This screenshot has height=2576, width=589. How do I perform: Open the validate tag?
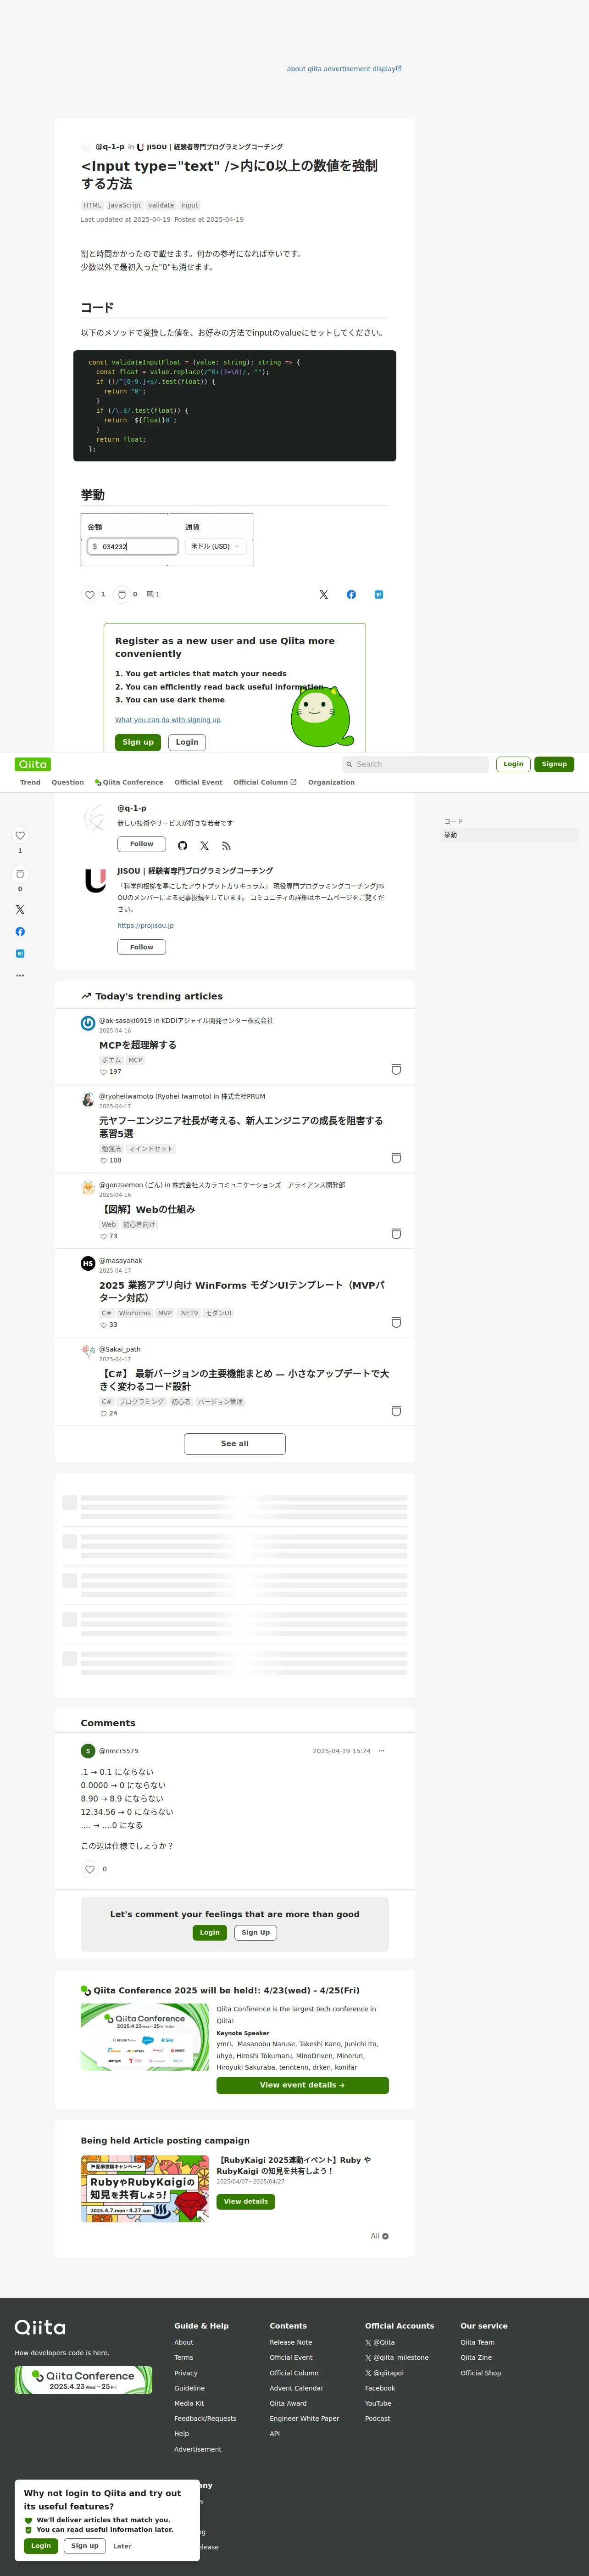pyautogui.click(x=161, y=206)
